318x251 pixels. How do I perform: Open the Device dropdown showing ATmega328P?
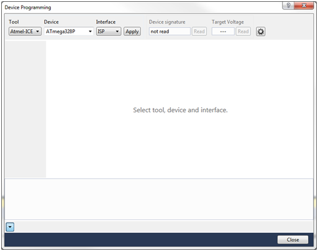pos(69,32)
